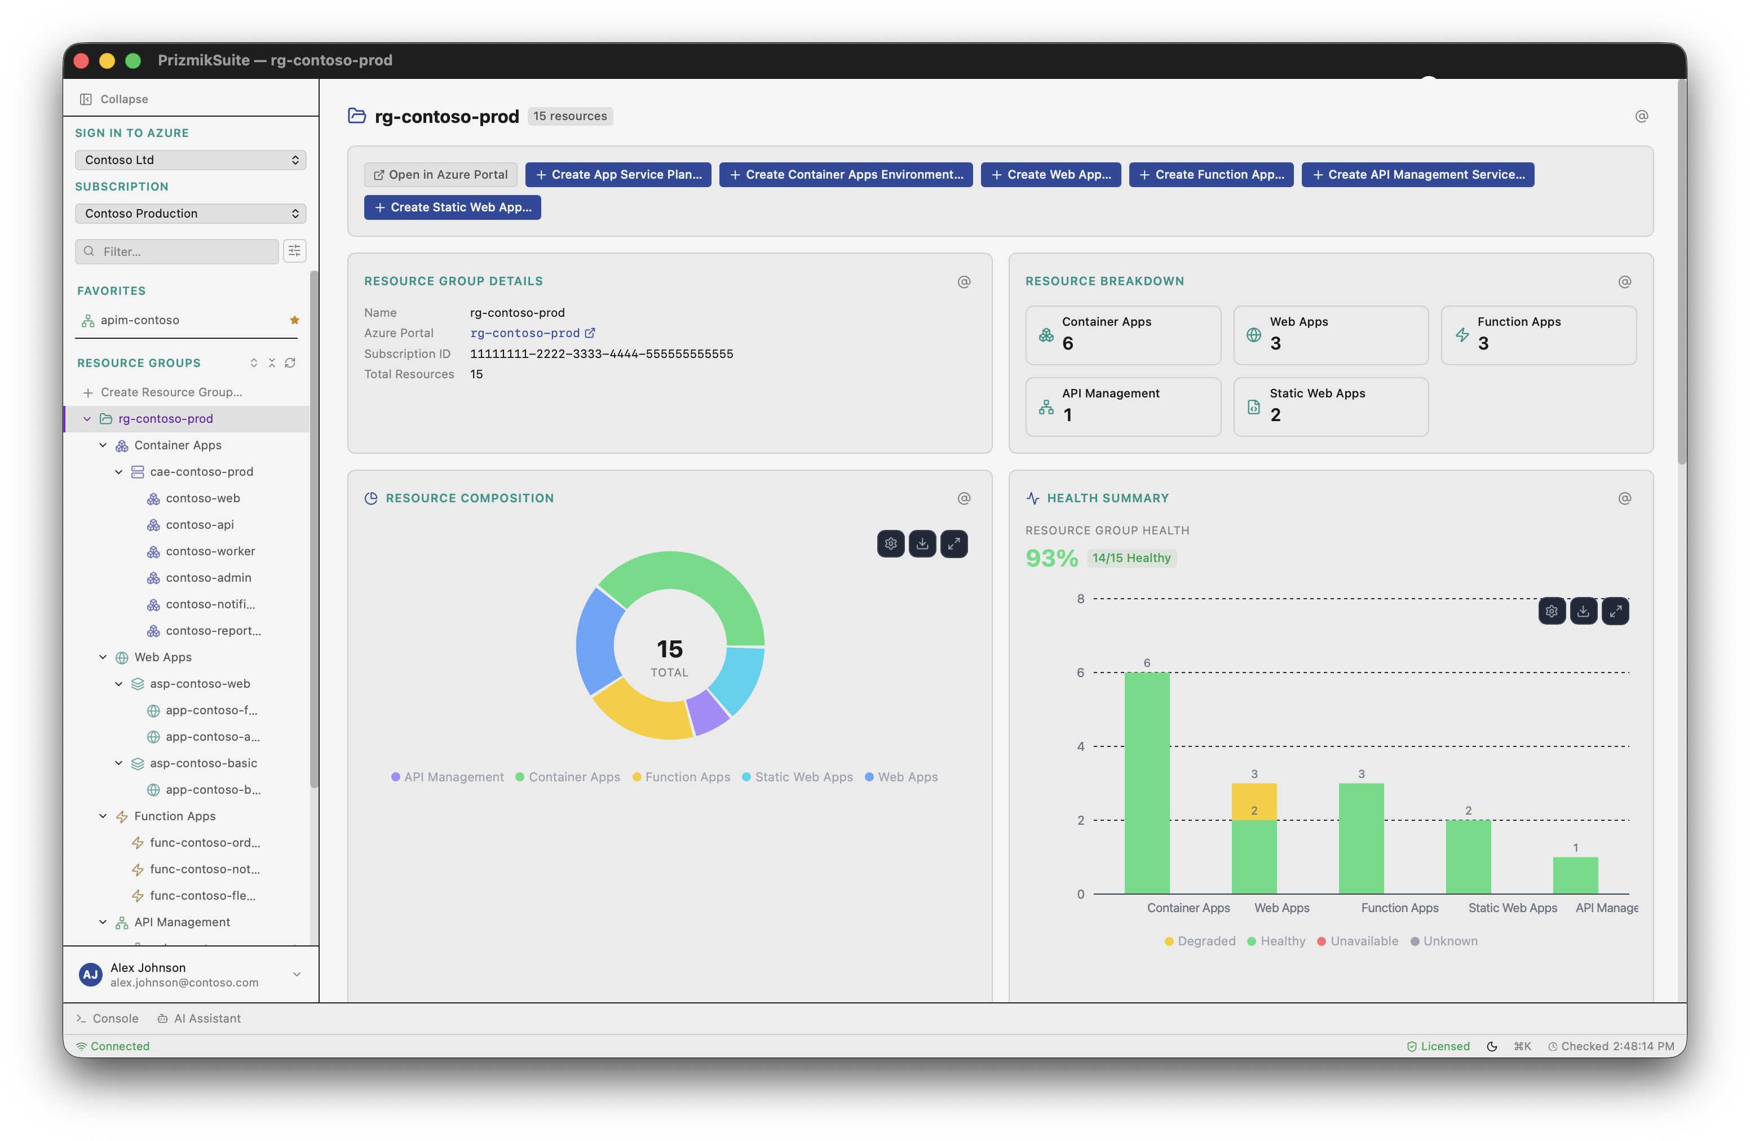Open donut chart settings gear
This screenshot has width=1750, height=1141.
(x=890, y=544)
